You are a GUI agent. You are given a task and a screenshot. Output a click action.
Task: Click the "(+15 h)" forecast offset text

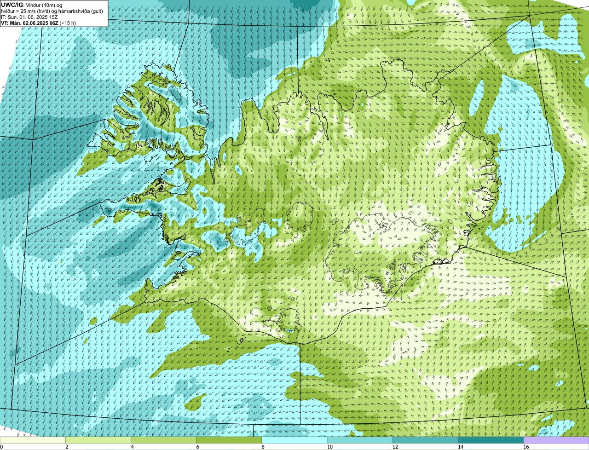click(68, 23)
